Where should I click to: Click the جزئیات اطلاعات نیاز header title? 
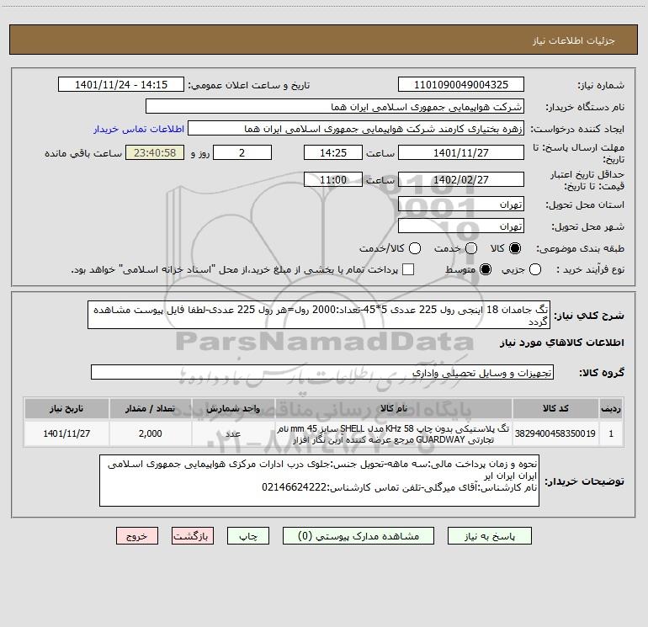[x=574, y=40]
